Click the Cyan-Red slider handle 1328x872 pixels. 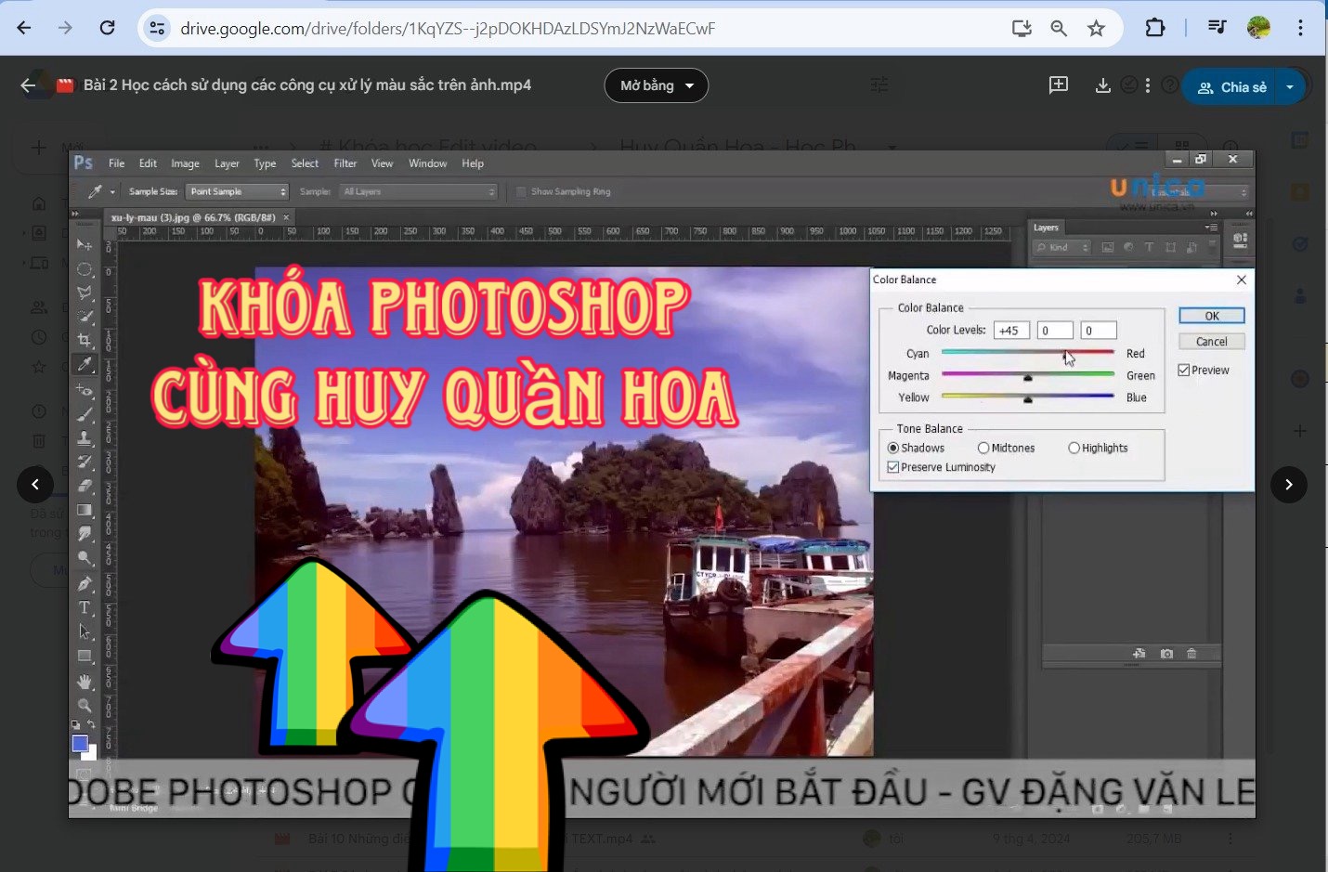pos(1068,355)
